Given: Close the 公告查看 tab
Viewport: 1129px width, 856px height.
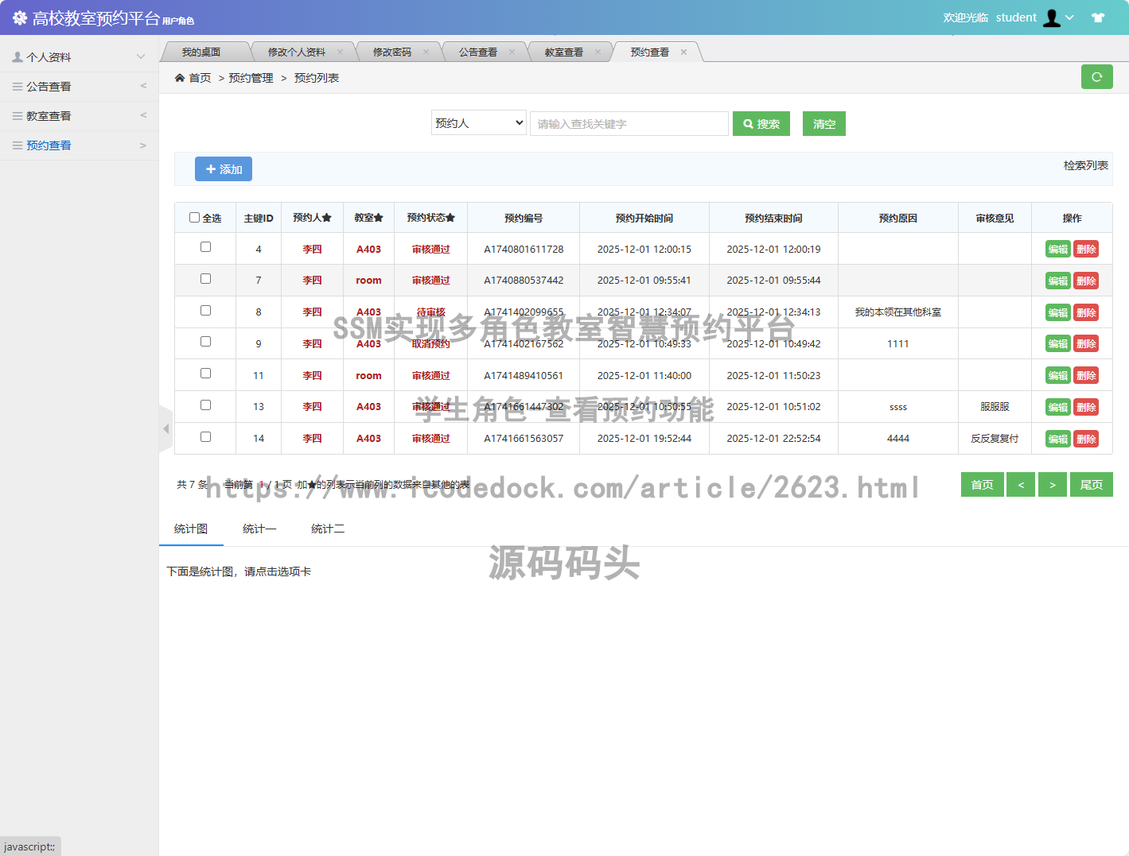Looking at the screenshot, I should 512,52.
